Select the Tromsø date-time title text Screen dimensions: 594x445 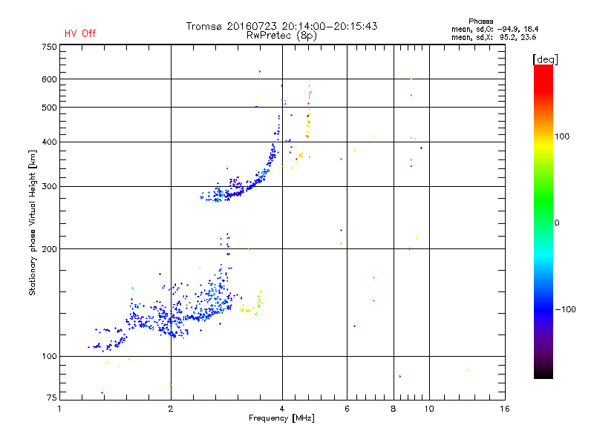coord(281,26)
